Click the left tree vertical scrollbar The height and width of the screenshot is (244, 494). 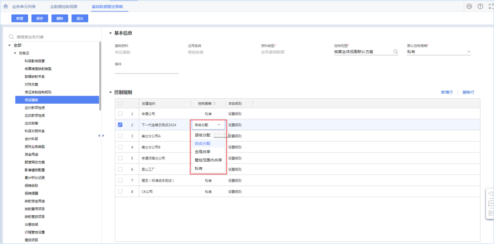coord(100,76)
